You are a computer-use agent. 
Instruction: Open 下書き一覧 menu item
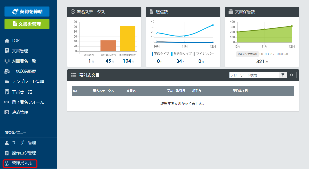22,92
